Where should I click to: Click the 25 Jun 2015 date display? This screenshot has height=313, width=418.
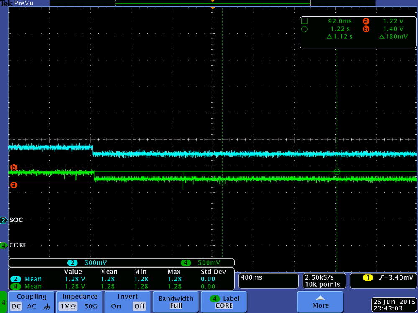(394, 302)
